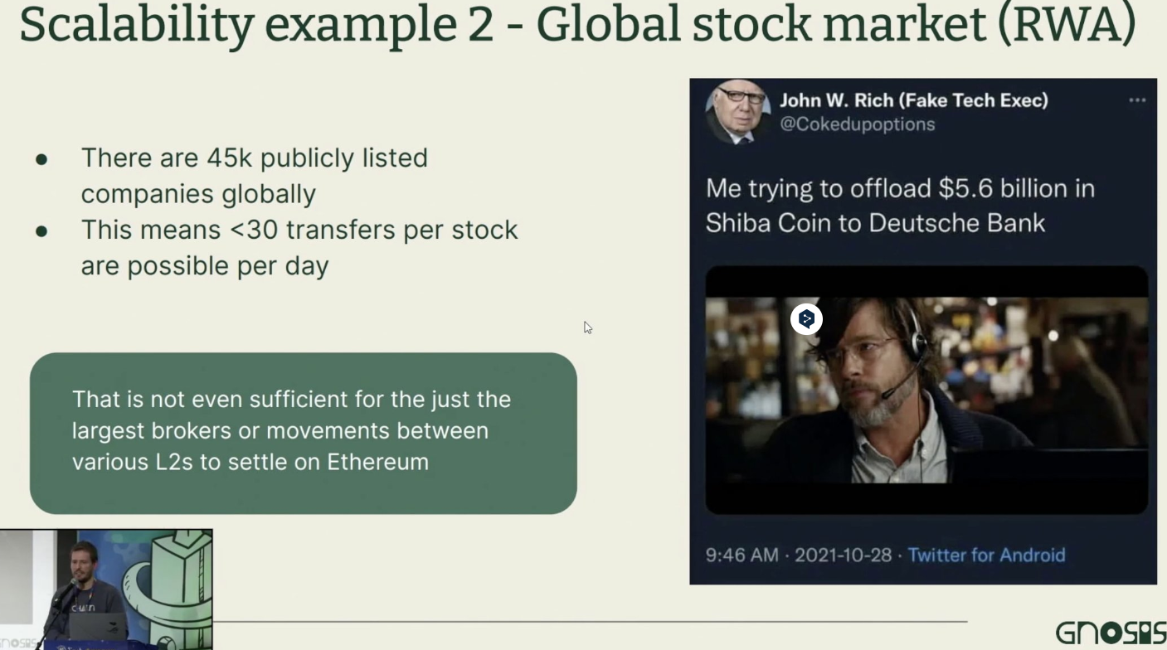
Task: Click John W. Rich's profile avatar
Action: [737, 112]
